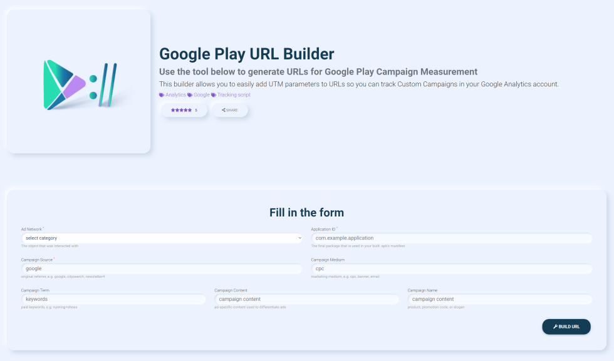Click hint 'paid keywords, e.g. running+shoes'
614x361 pixels.
[49, 307]
